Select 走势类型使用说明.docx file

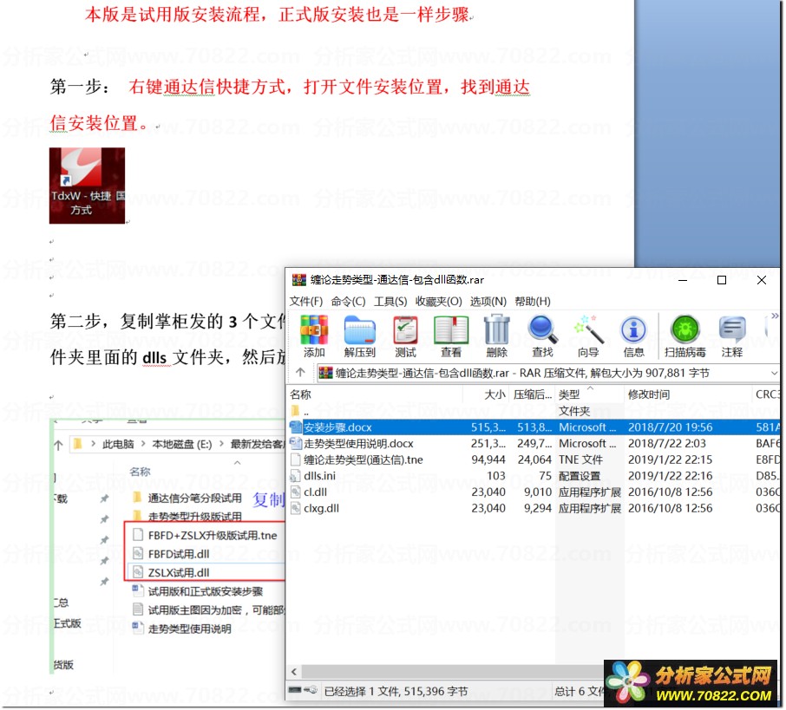(x=534, y=444)
